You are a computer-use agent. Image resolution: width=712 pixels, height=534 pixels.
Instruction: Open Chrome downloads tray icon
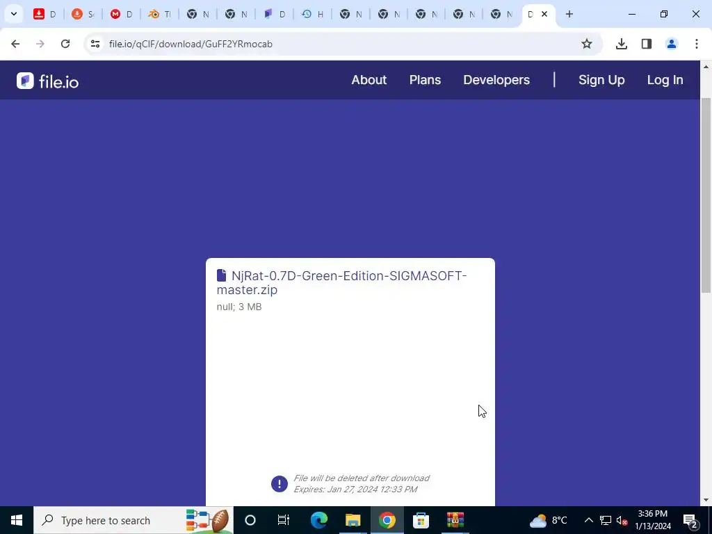tap(621, 44)
